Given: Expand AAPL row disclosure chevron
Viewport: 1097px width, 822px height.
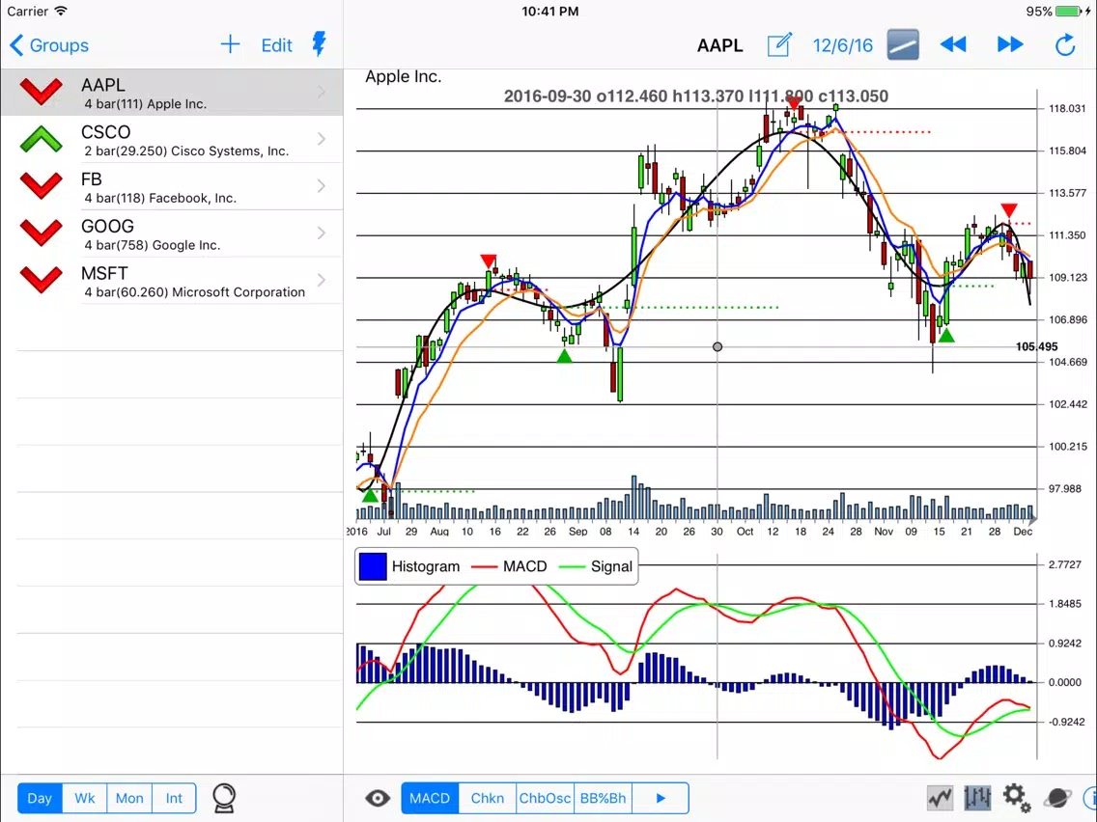Looking at the screenshot, I should click(x=322, y=92).
